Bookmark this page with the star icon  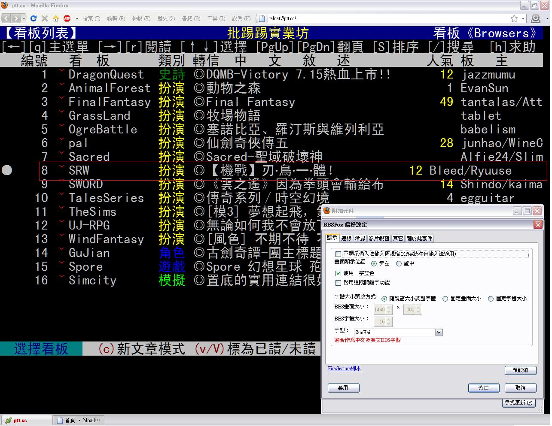click(514, 18)
